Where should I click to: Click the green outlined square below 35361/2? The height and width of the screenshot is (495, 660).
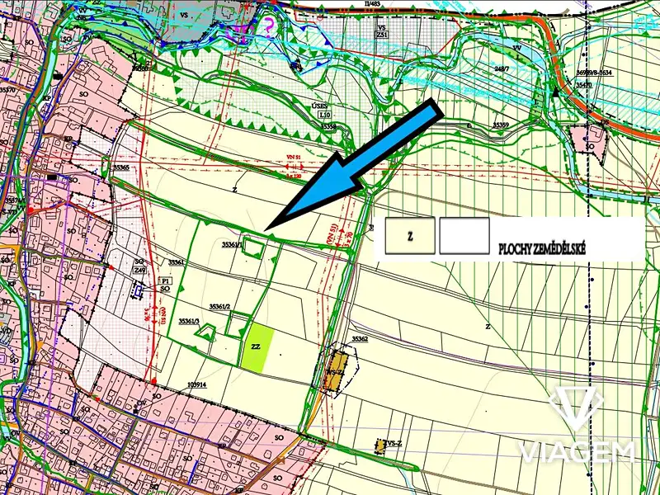237,325
